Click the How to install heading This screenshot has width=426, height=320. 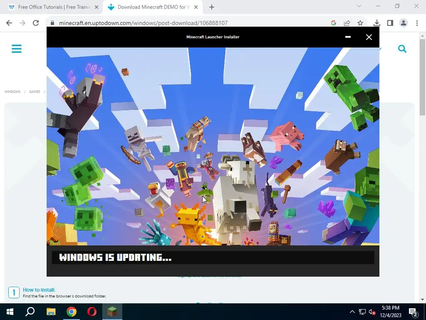pyautogui.click(x=39, y=290)
